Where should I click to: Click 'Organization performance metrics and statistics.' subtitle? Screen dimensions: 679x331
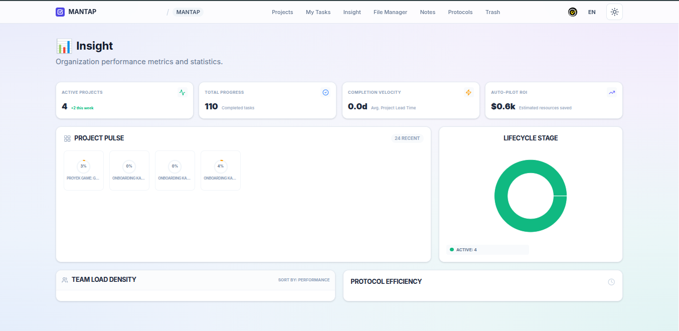[x=139, y=62]
